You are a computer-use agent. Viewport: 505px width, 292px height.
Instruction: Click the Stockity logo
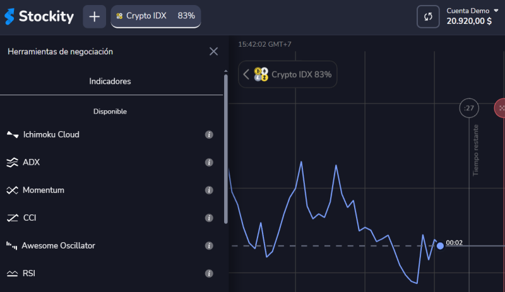[x=39, y=16]
